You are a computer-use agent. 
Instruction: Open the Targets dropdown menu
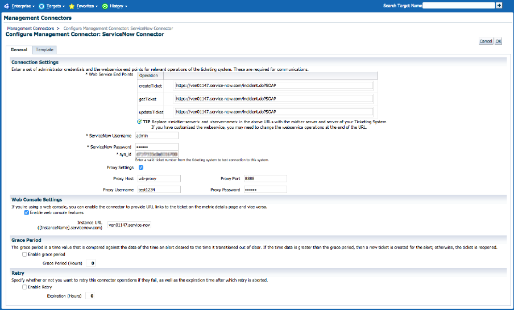coord(55,6)
